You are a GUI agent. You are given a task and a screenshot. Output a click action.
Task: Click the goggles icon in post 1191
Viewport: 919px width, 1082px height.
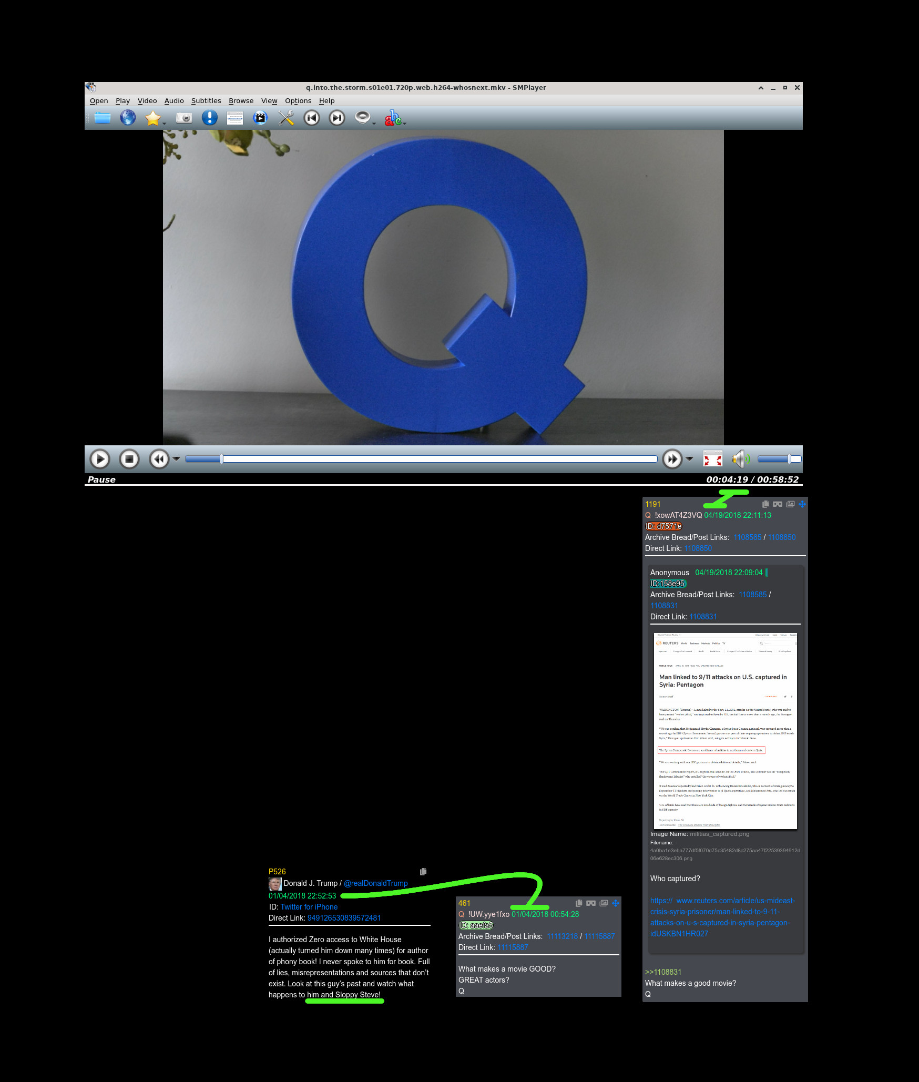pos(778,504)
